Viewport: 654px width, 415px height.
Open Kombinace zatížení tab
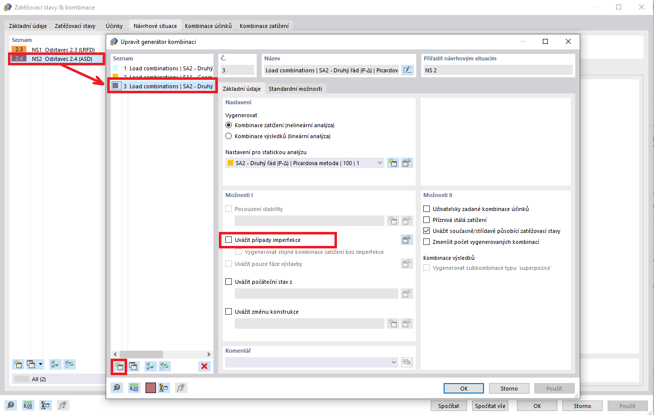(264, 26)
